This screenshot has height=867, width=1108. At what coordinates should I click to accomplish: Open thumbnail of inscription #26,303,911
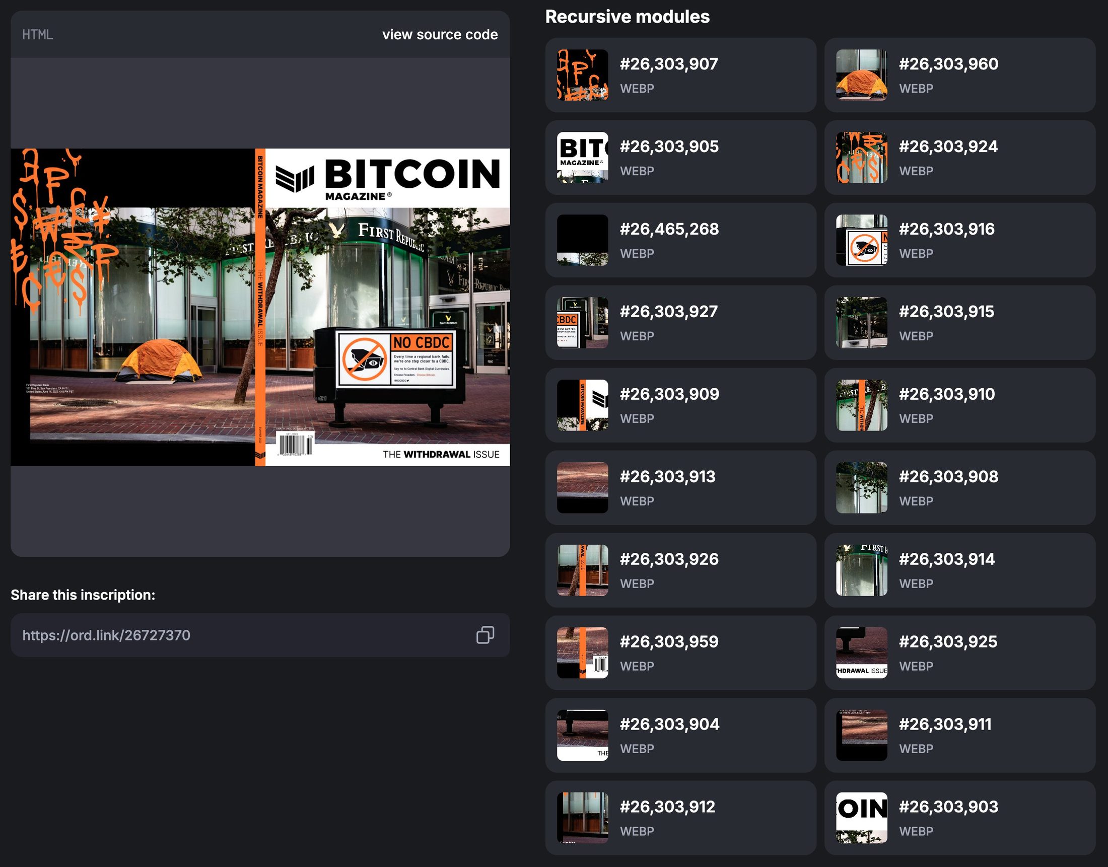pyautogui.click(x=862, y=735)
